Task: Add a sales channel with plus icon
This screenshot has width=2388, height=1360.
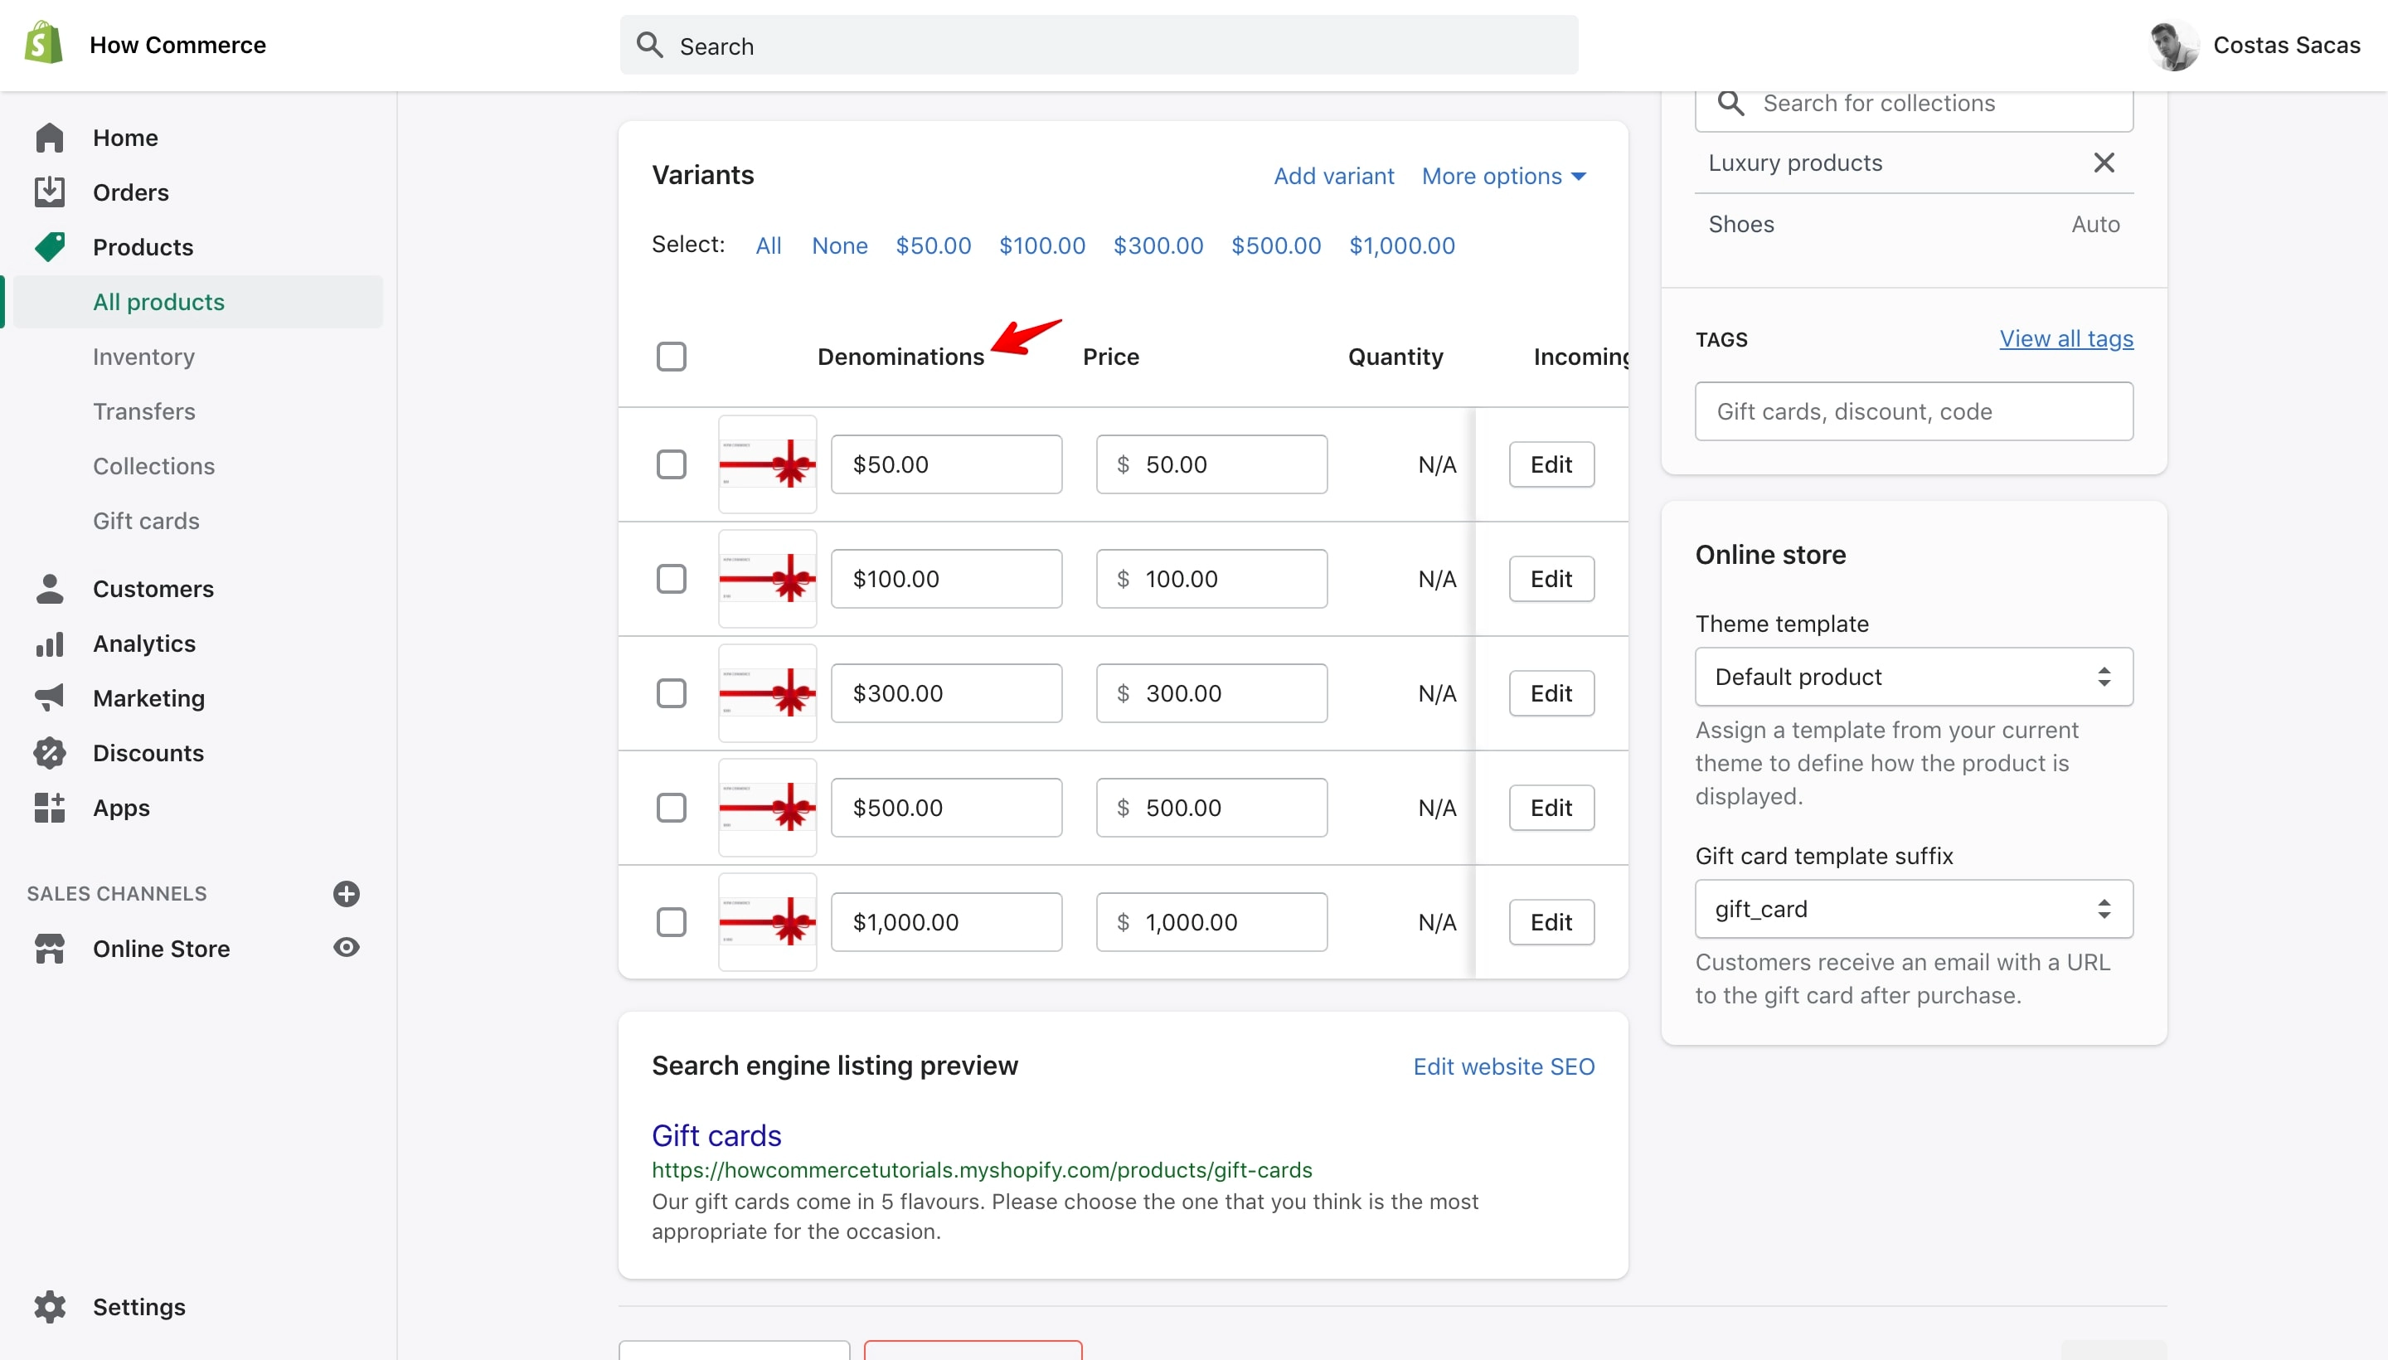Action: [347, 894]
